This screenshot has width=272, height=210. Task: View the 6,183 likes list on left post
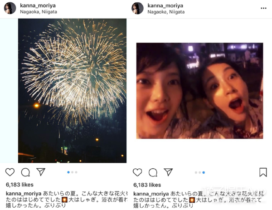19,185
